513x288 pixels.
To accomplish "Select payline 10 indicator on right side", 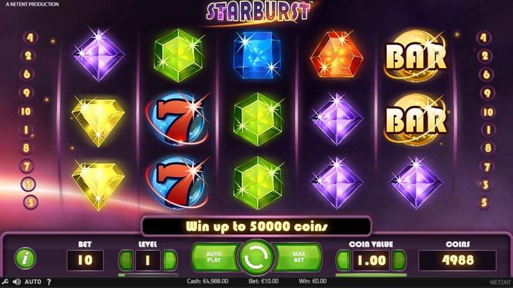I will coord(487,112).
